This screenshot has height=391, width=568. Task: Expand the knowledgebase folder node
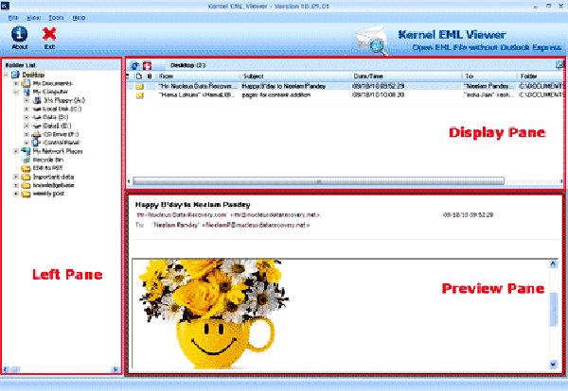click(x=16, y=185)
